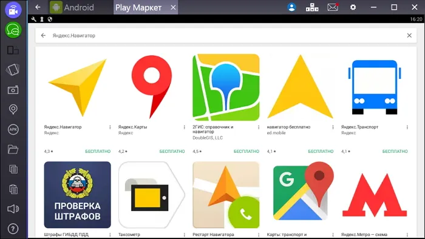
Task: Open overflow menu for навигатор бесплатно card
Action: click(x=333, y=127)
